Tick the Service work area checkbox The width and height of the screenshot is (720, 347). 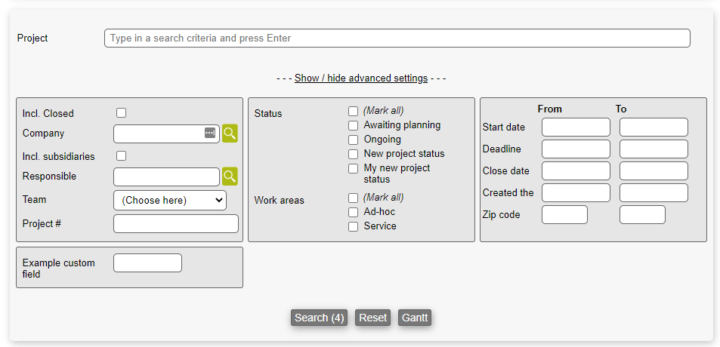353,226
